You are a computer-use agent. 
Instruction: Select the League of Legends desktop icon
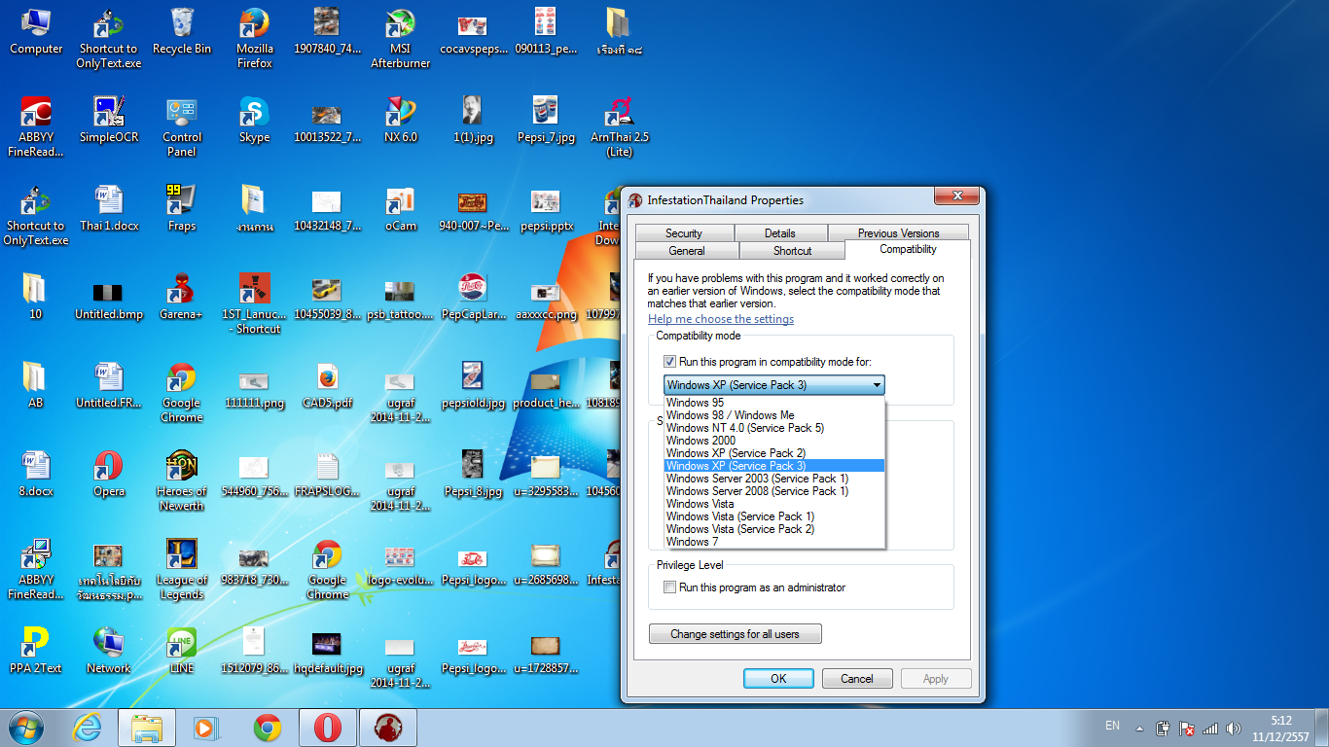coord(182,570)
